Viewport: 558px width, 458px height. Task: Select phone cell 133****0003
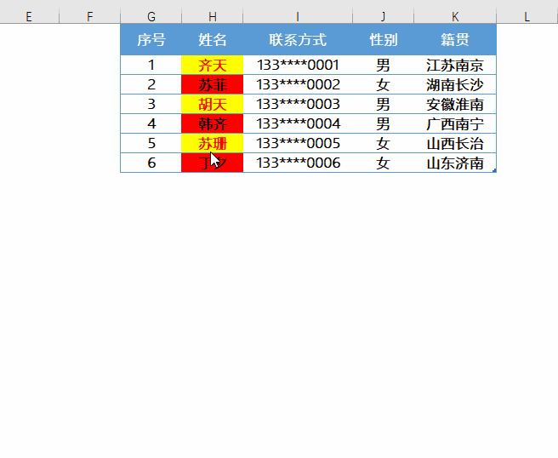tap(298, 104)
